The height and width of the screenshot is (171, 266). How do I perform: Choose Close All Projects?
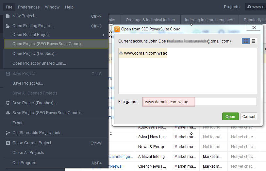click(x=56, y=153)
